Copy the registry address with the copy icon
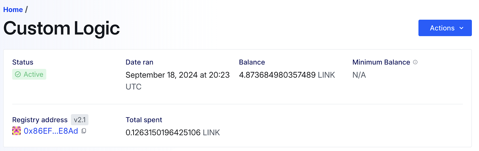 [84, 131]
